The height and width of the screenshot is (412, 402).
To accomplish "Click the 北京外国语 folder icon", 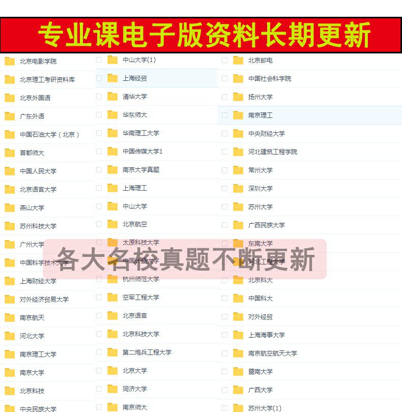I will click(x=10, y=98).
